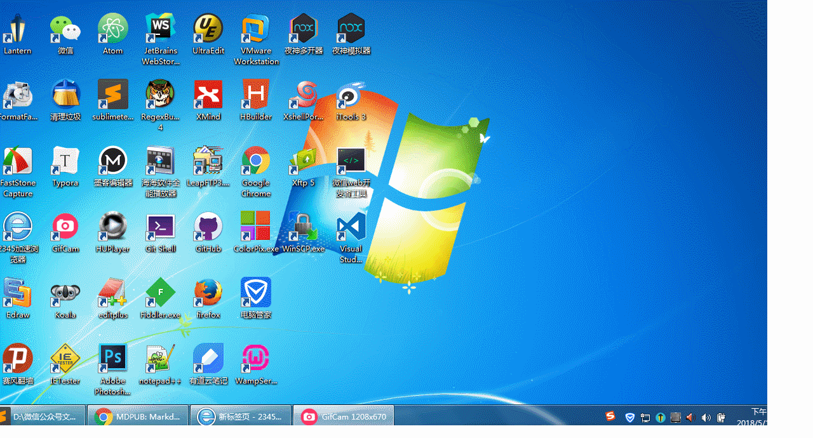
Task: Switch to D:\微信公众号文 taskbar window
Action: [42, 416]
